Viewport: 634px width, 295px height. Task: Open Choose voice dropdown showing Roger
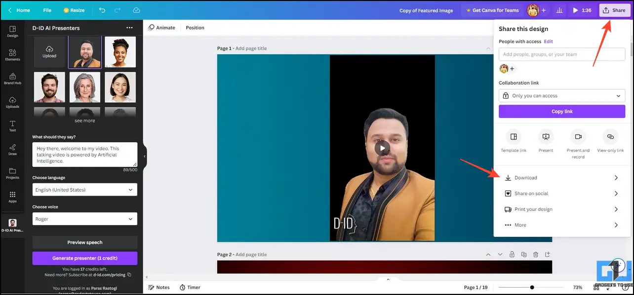[85, 219]
